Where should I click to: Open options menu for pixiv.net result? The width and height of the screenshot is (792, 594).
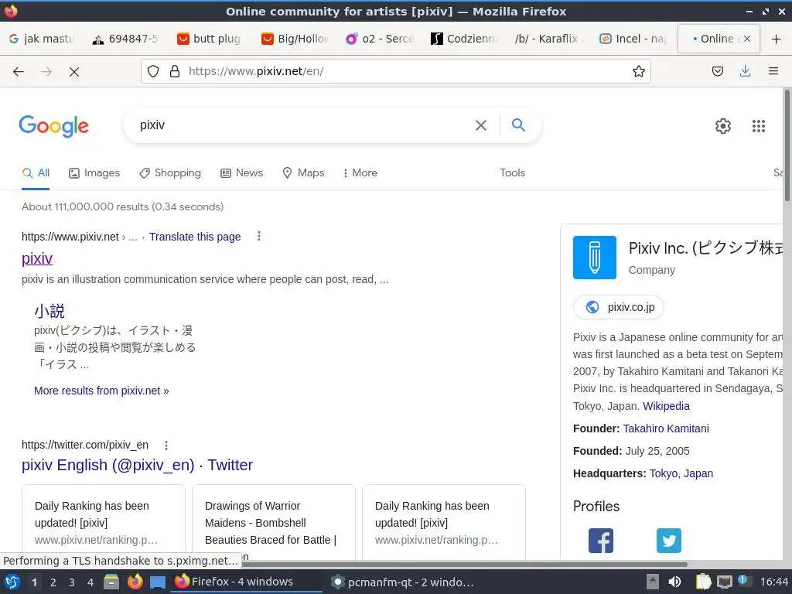click(258, 236)
